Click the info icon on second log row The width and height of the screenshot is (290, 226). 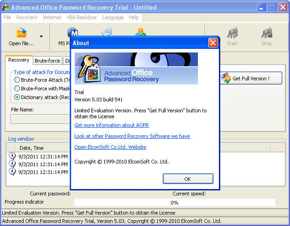point(12,164)
